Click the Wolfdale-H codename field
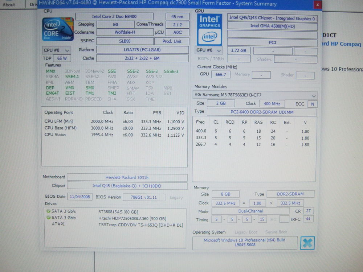 (125, 32)
